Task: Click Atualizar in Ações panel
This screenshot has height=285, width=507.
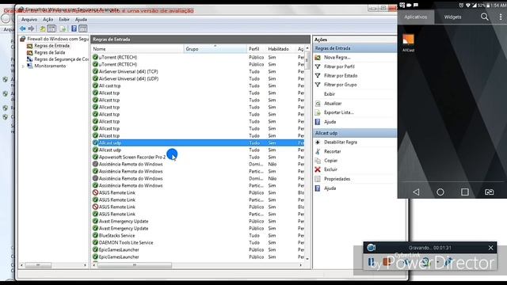Action: (333, 104)
